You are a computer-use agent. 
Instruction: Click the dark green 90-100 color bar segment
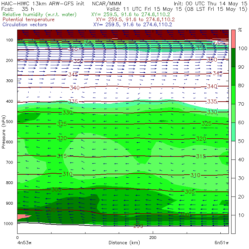(233, 58)
